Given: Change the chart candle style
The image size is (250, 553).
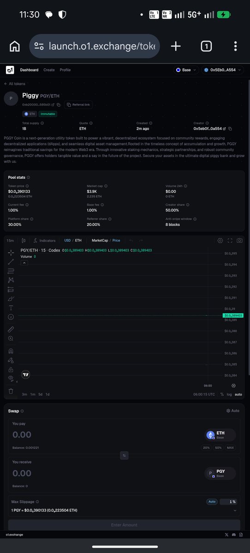Looking at the screenshot, I should (24, 241).
